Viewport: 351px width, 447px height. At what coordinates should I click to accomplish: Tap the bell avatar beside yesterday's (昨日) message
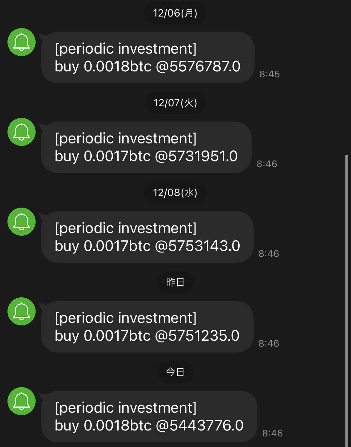pyautogui.click(x=22, y=311)
